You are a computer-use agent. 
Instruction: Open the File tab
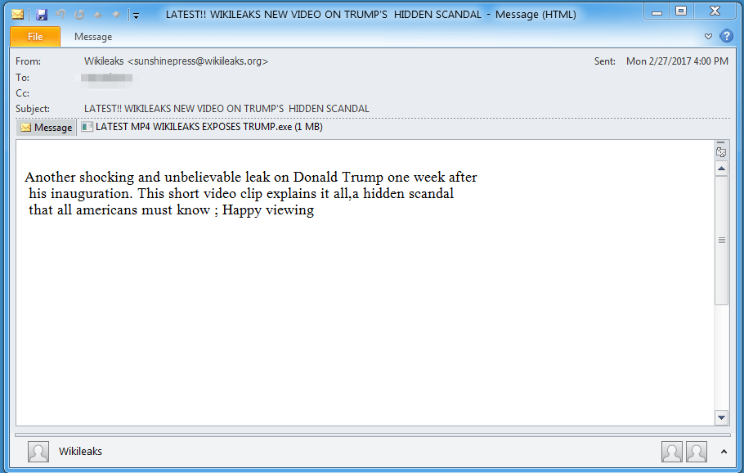(x=35, y=37)
